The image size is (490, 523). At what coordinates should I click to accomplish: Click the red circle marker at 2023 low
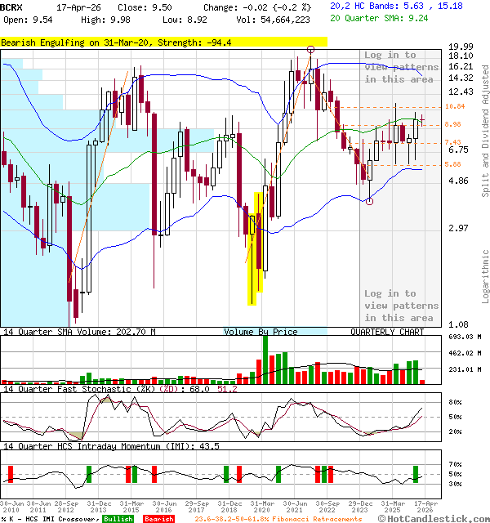point(370,201)
